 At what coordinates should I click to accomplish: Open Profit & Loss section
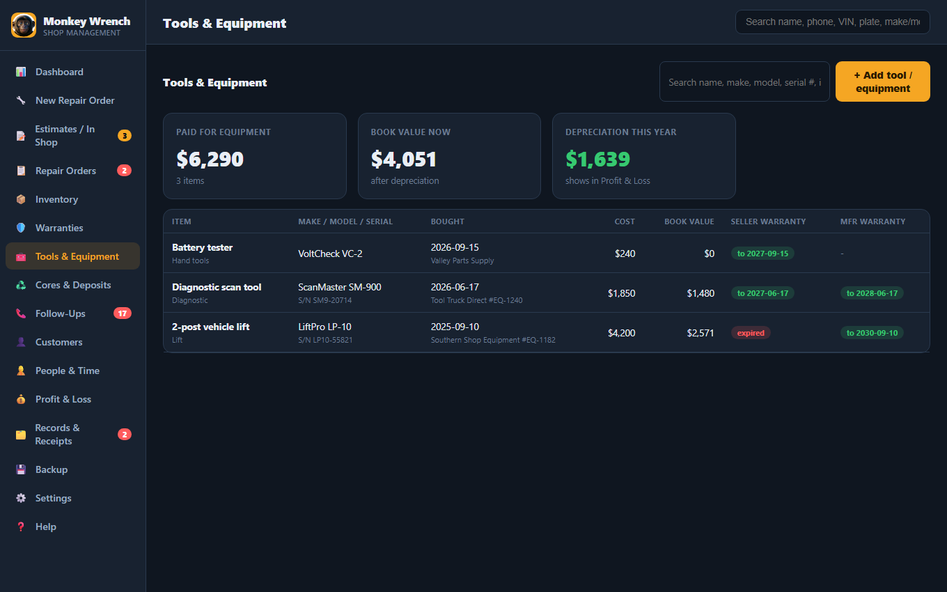(72, 399)
